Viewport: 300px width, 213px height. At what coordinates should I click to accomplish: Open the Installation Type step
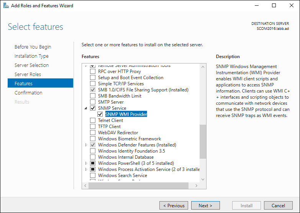(x=31, y=56)
